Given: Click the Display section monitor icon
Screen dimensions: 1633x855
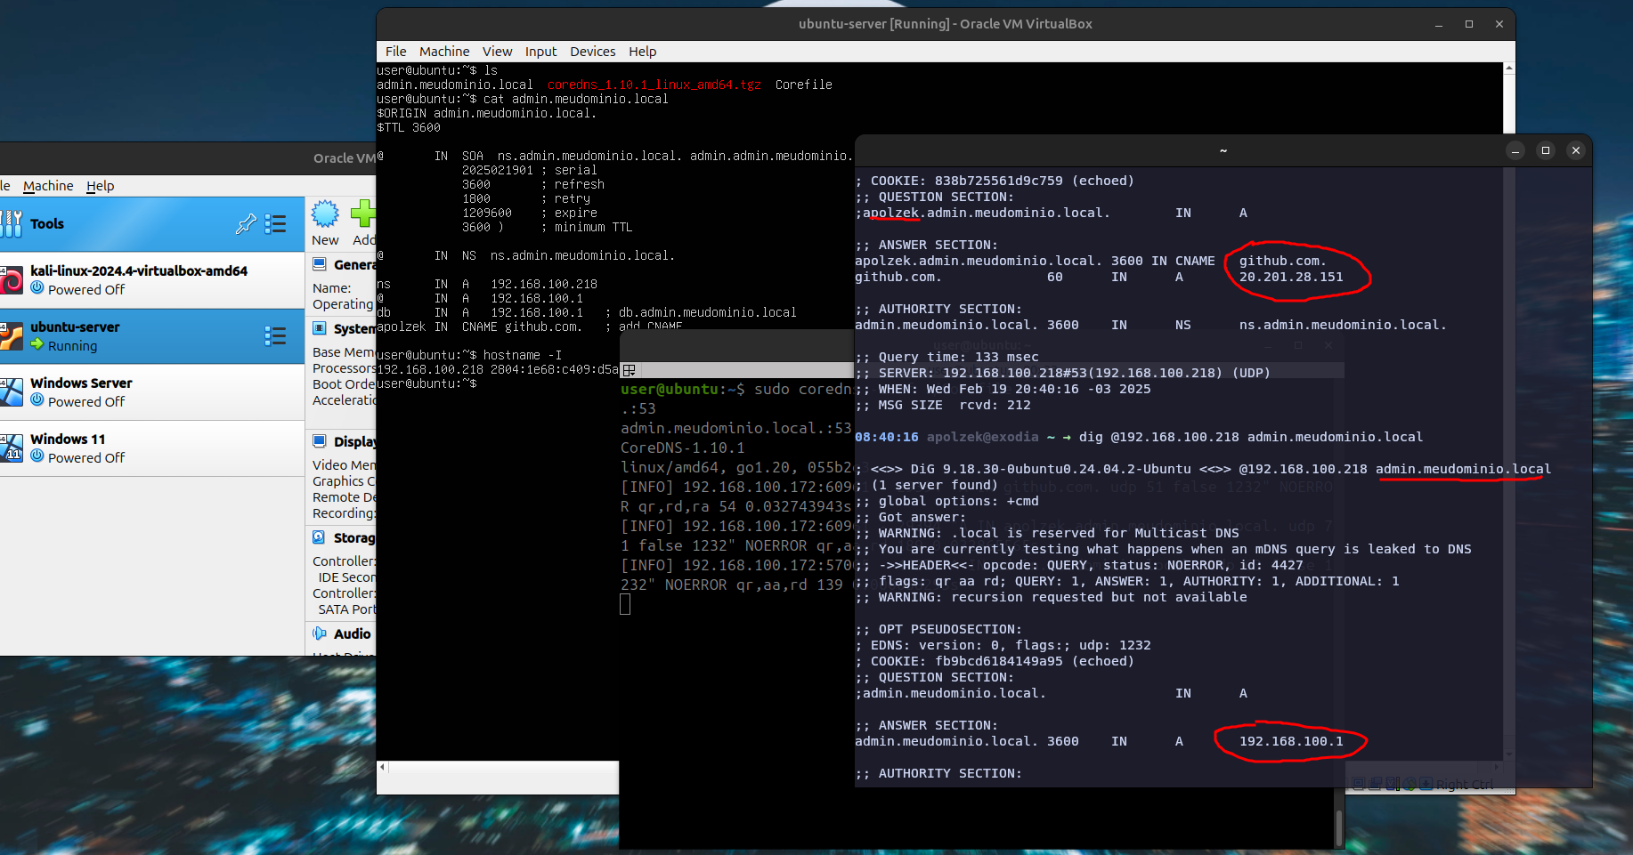Looking at the screenshot, I should [x=320, y=441].
